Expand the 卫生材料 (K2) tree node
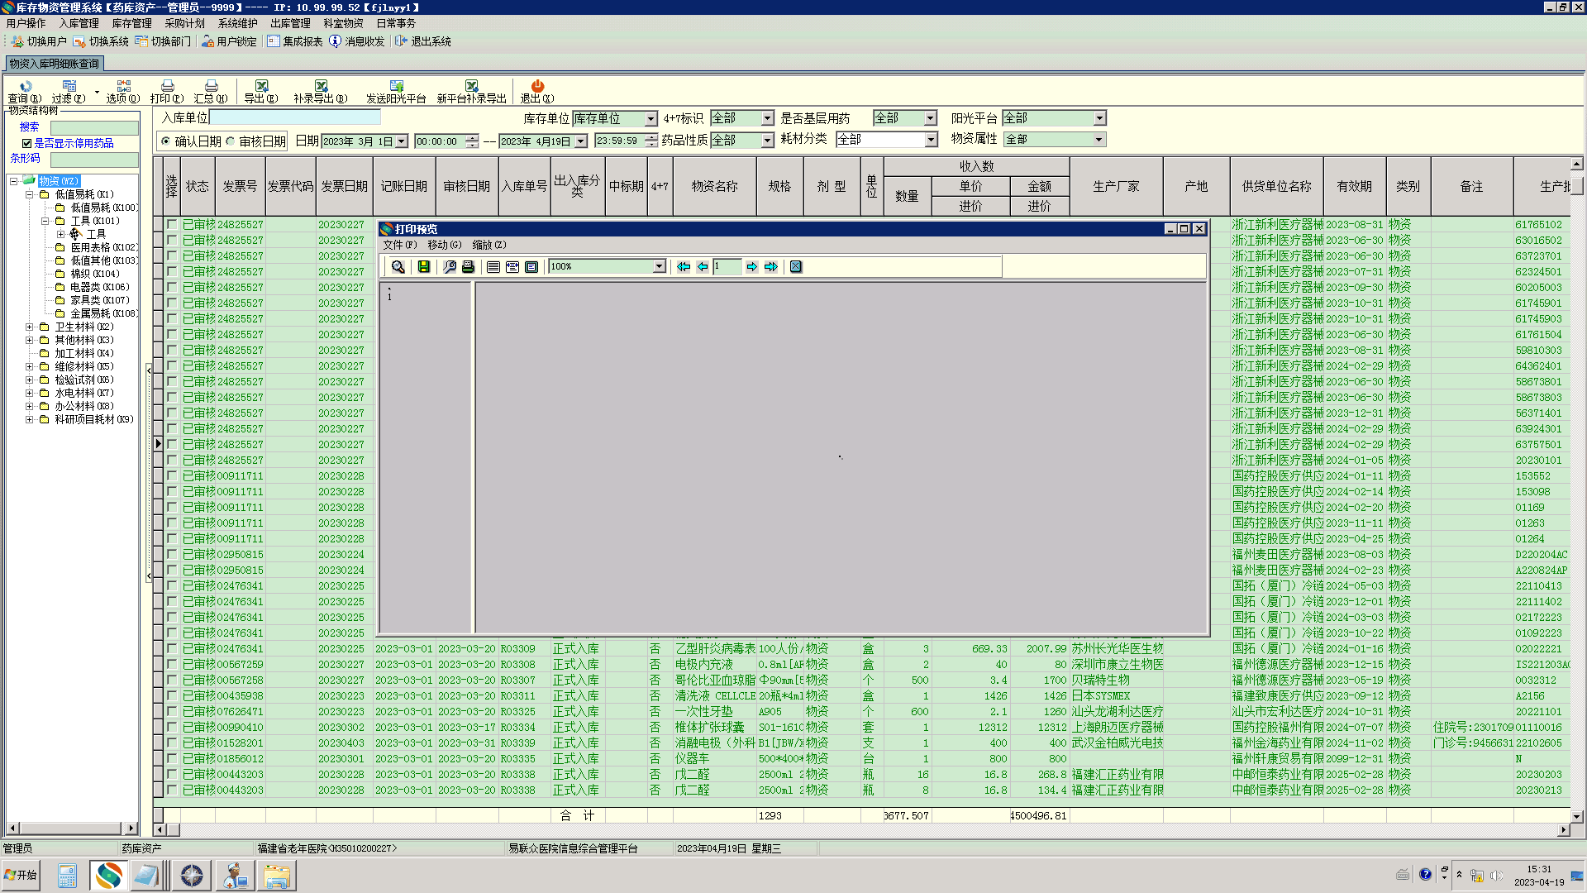1587x893 pixels. click(29, 327)
